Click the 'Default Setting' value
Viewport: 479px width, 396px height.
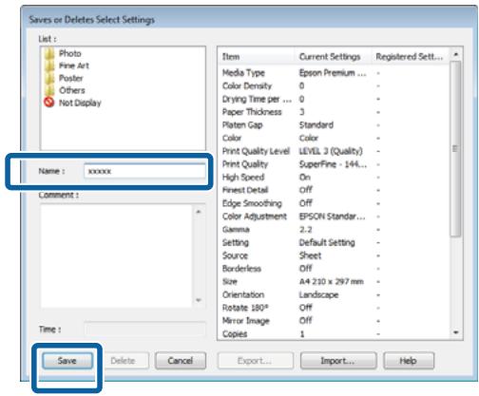327,243
